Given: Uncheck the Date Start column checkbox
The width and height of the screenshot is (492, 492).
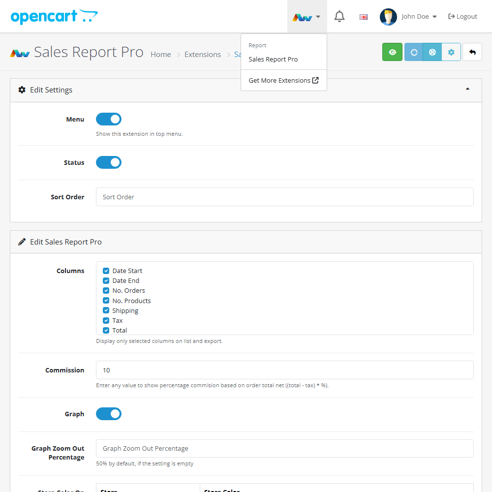Looking at the screenshot, I should coord(106,271).
